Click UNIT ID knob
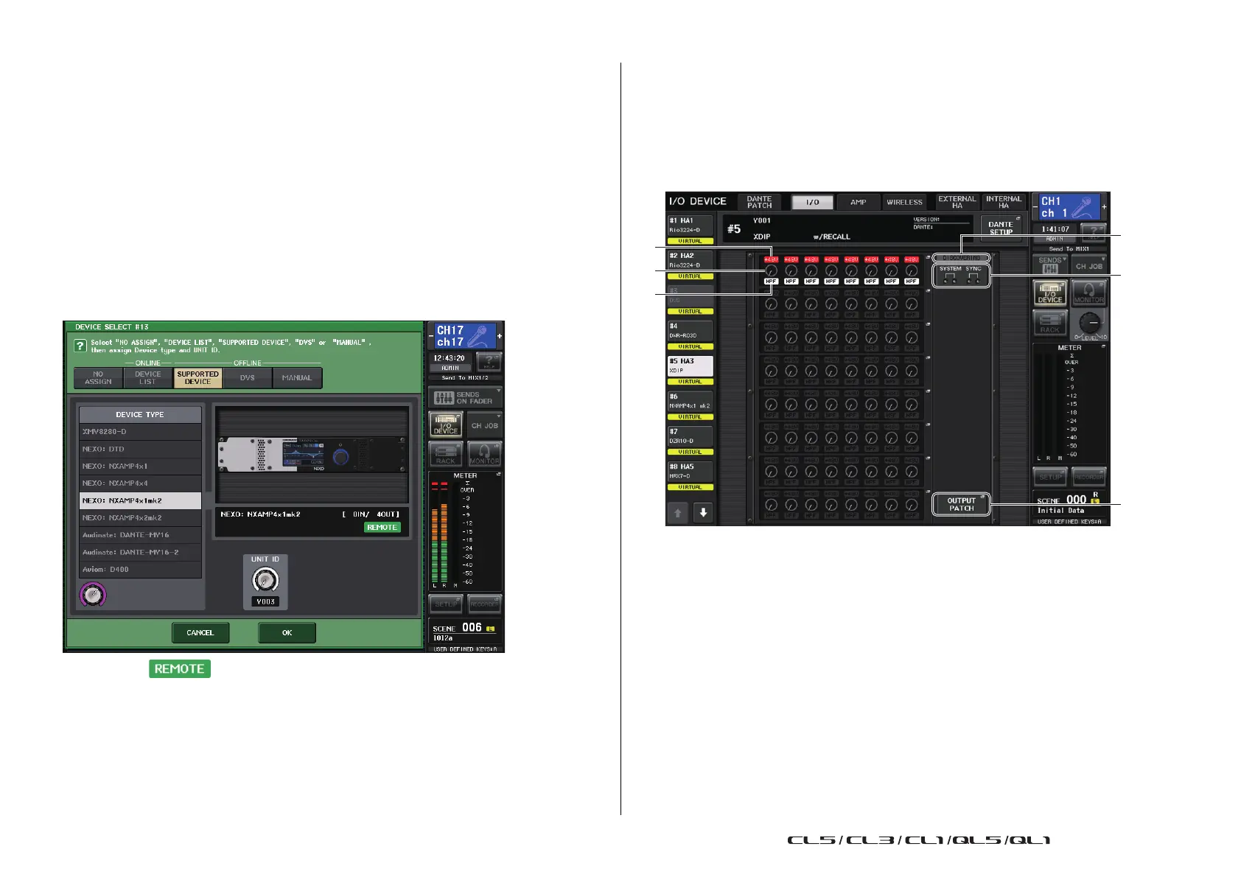This screenshot has height=877, width=1241. 265,581
